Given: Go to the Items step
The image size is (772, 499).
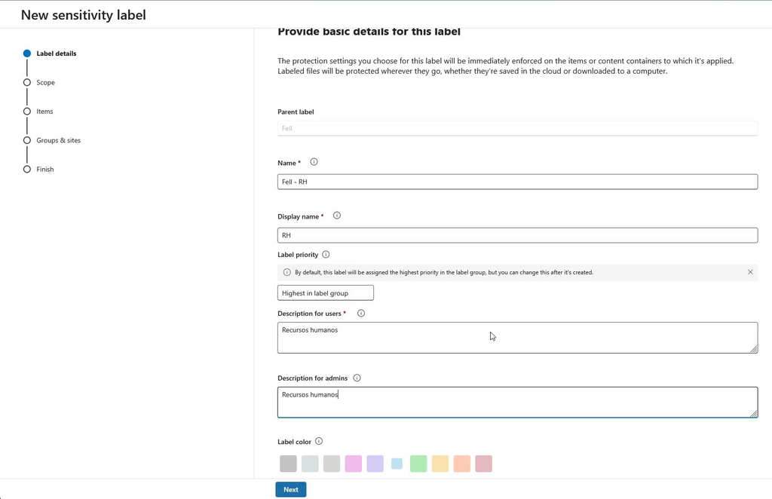Looking at the screenshot, I should tap(44, 112).
